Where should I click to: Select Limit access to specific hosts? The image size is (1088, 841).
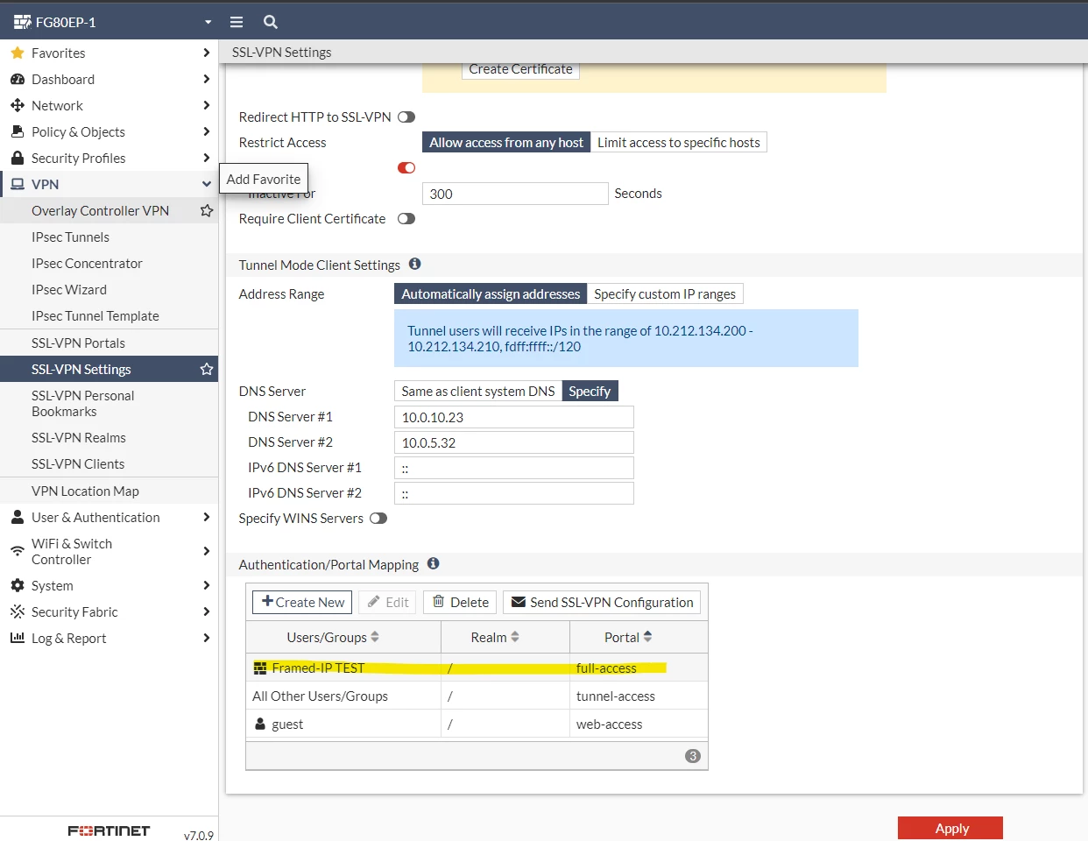(x=679, y=142)
